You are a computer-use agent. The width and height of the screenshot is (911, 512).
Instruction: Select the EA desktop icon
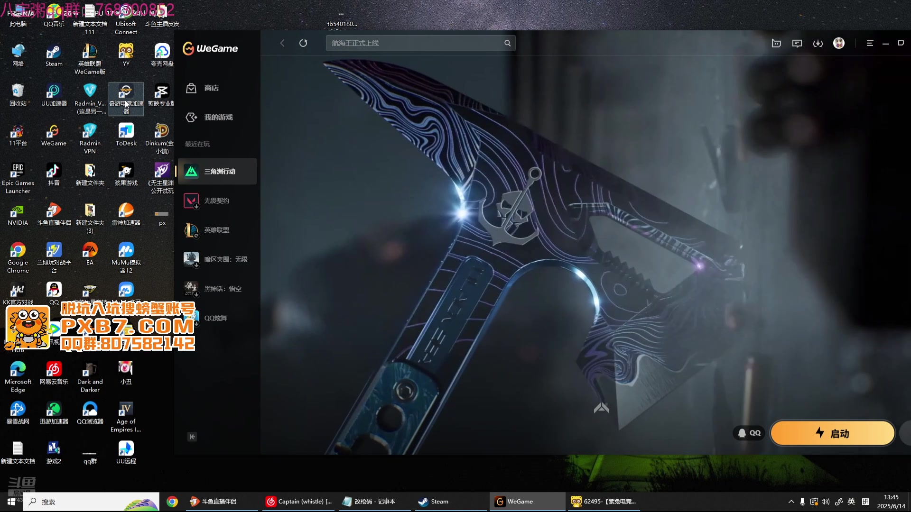coord(90,255)
